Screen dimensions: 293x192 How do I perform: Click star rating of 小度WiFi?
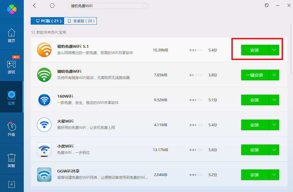196,150
